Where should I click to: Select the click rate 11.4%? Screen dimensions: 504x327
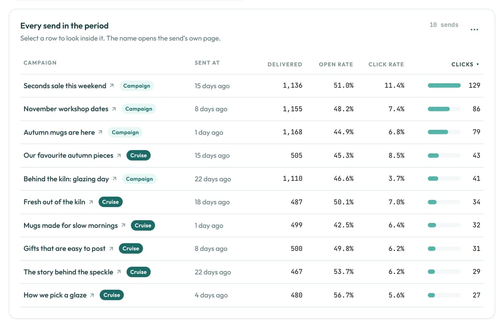394,86
